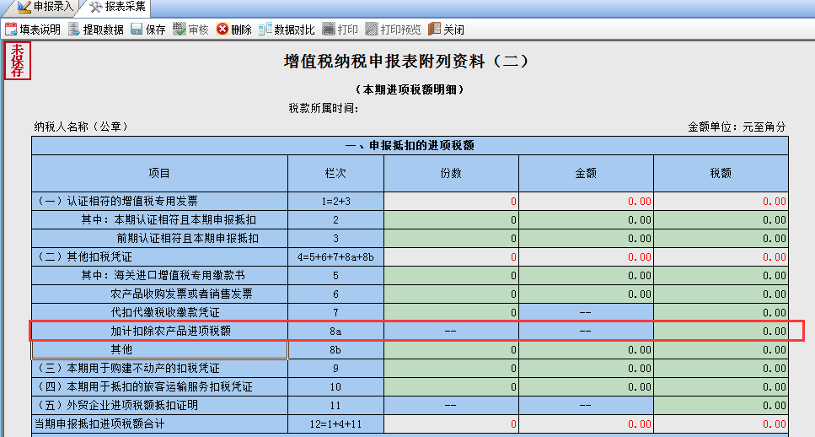Edit row 5 金额 field

(586, 276)
